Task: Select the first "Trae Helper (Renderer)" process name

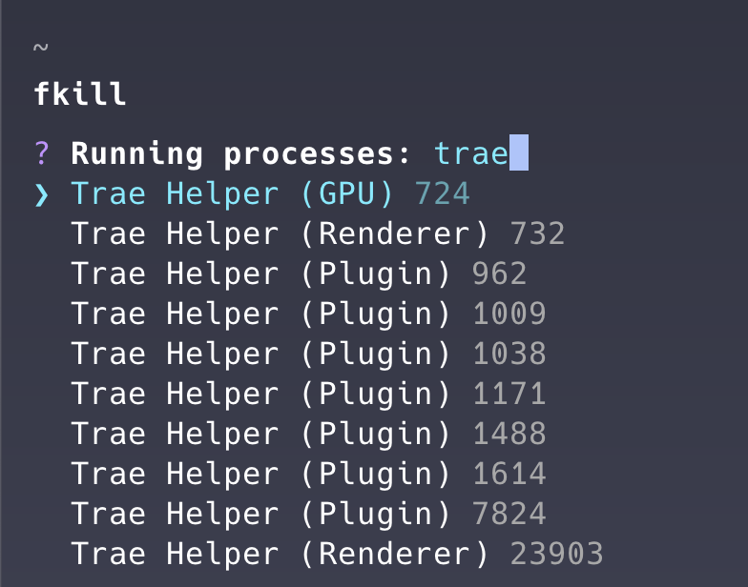Action: [280, 234]
